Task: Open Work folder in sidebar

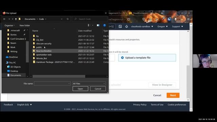Action: (13, 47)
